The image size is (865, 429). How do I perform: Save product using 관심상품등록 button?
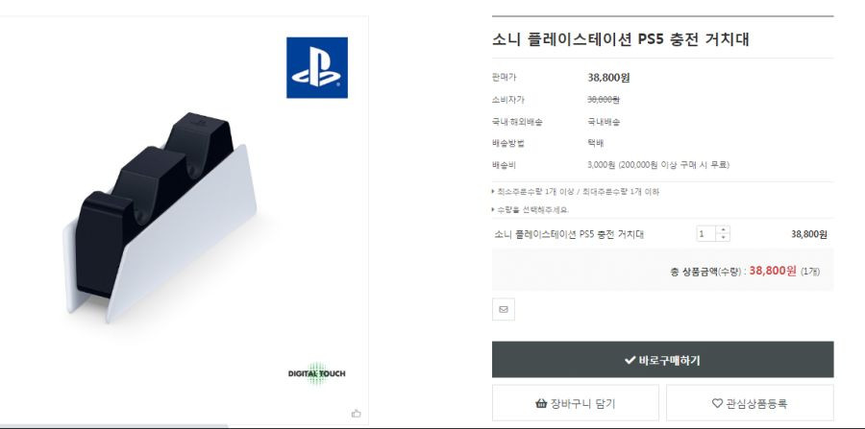[750, 402]
